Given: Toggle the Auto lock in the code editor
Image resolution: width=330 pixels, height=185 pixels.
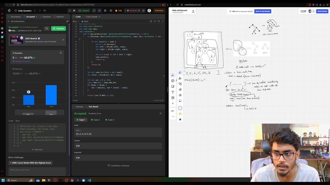Looking at the screenshot, I should 85,21.
